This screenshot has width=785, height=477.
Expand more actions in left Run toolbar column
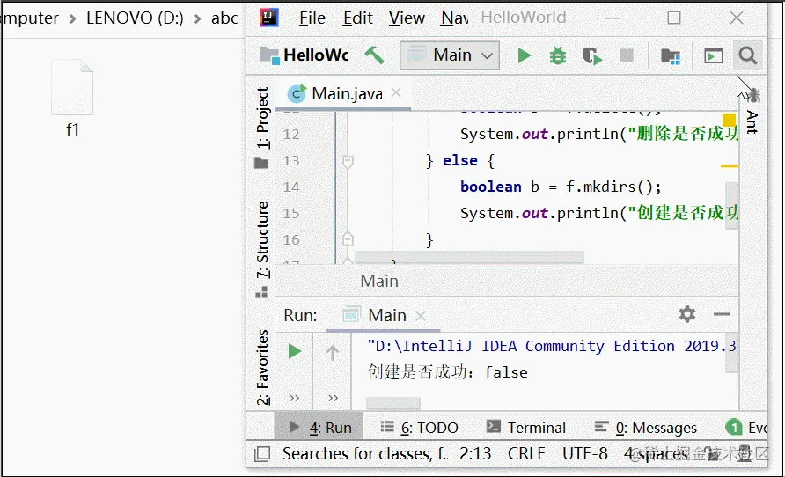click(294, 398)
